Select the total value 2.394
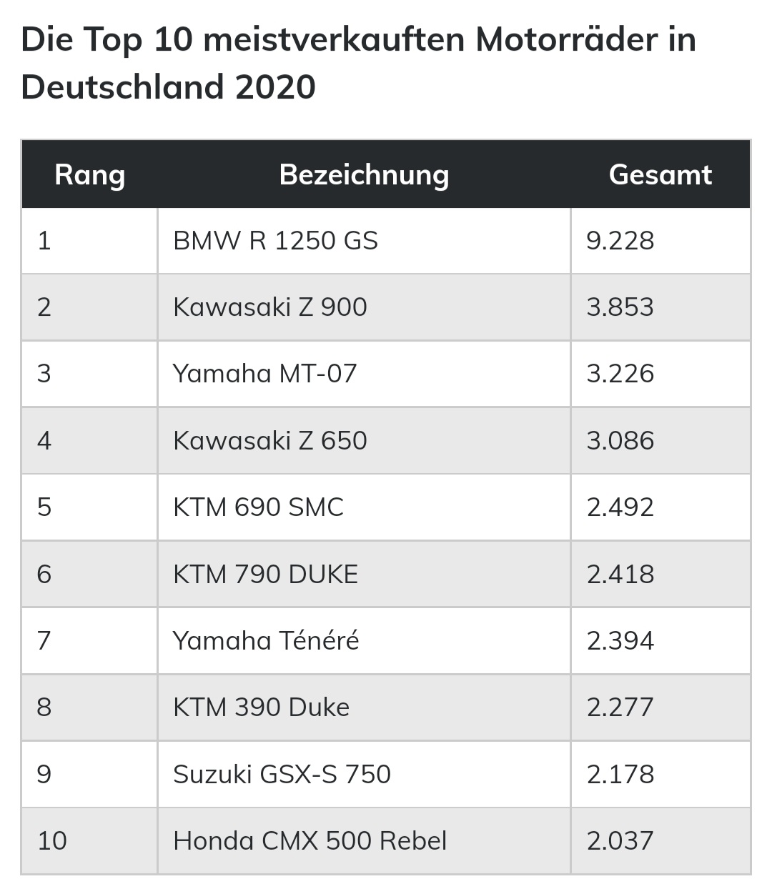Image resolution: width=772 pixels, height=879 pixels. [620, 640]
